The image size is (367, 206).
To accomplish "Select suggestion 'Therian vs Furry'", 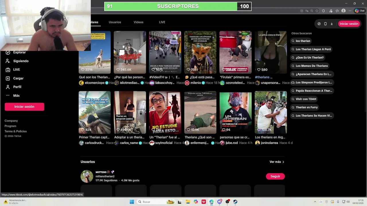I will [305, 107].
